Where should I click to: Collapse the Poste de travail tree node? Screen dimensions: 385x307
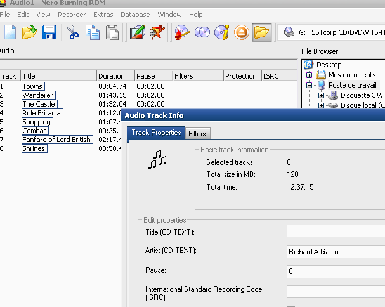pos(309,85)
